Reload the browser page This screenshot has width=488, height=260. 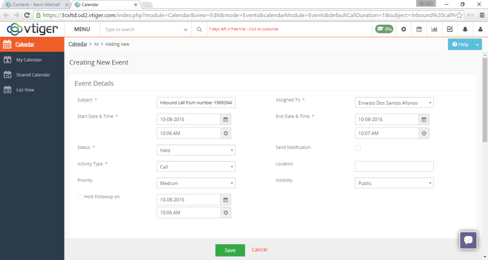[27, 15]
